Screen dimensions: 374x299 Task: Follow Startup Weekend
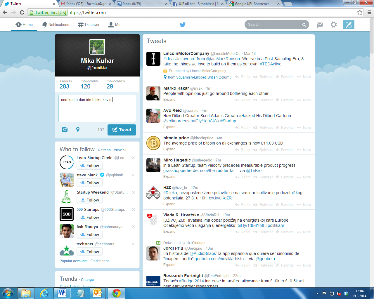[89, 200]
